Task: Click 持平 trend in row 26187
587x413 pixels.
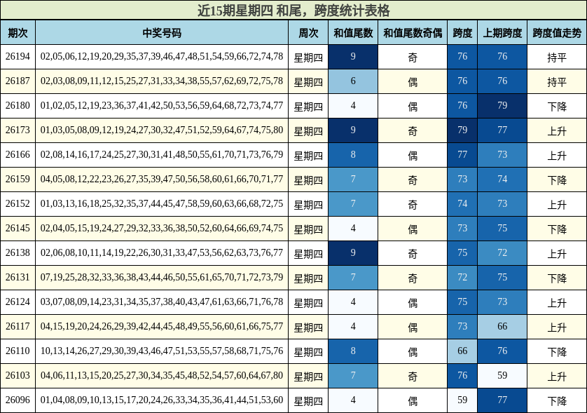Action: click(557, 81)
